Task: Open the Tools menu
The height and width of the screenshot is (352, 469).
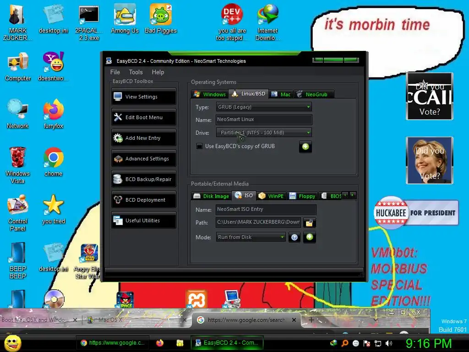Action: click(x=136, y=72)
